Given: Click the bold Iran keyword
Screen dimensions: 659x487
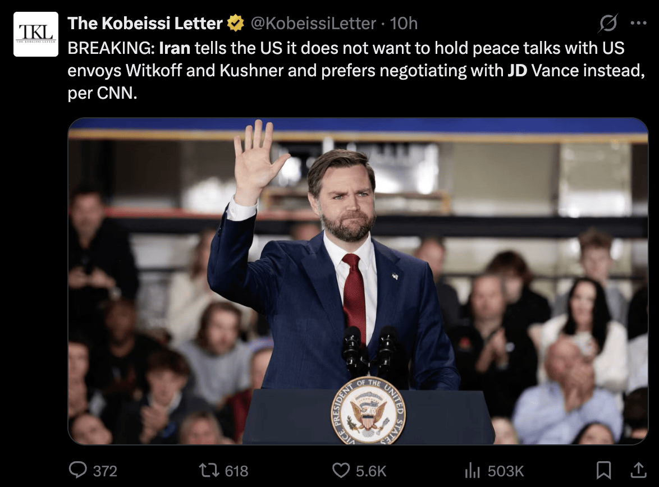Looking at the screenshot, I should click(175, 48).
